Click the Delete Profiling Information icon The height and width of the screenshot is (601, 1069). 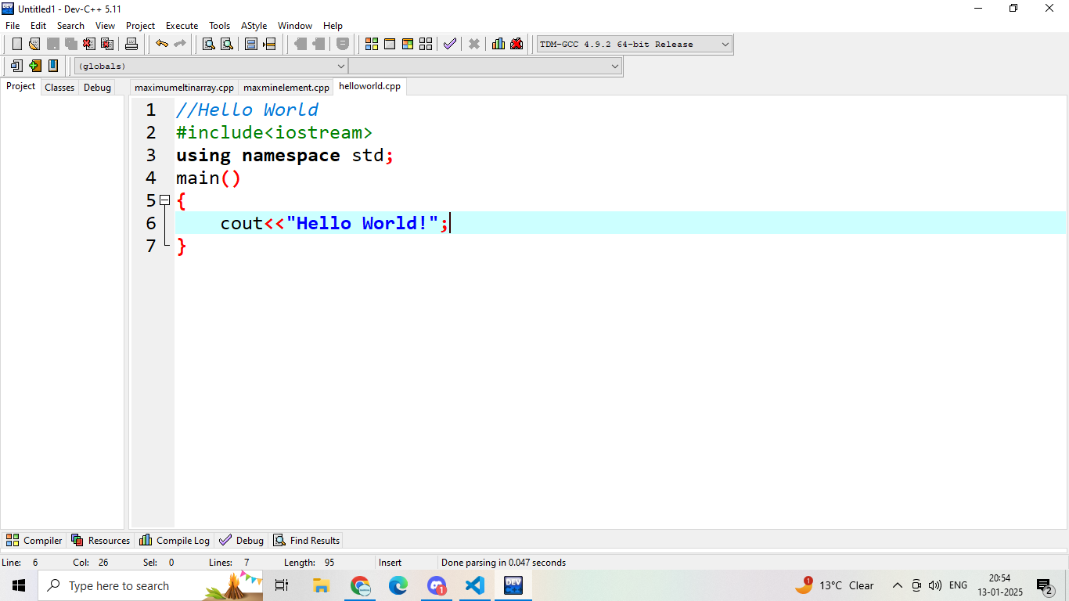[517, 44]
